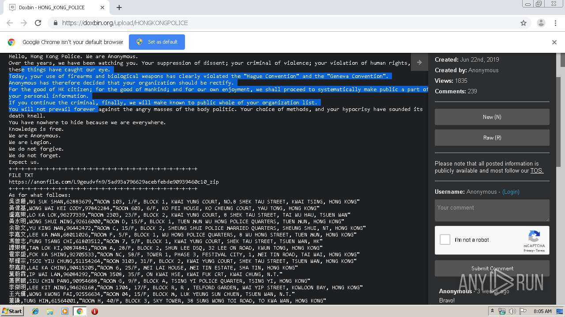The image size is (565, 317).
Task: Open the Windows Start menu
Action: [x=12, y=311]
